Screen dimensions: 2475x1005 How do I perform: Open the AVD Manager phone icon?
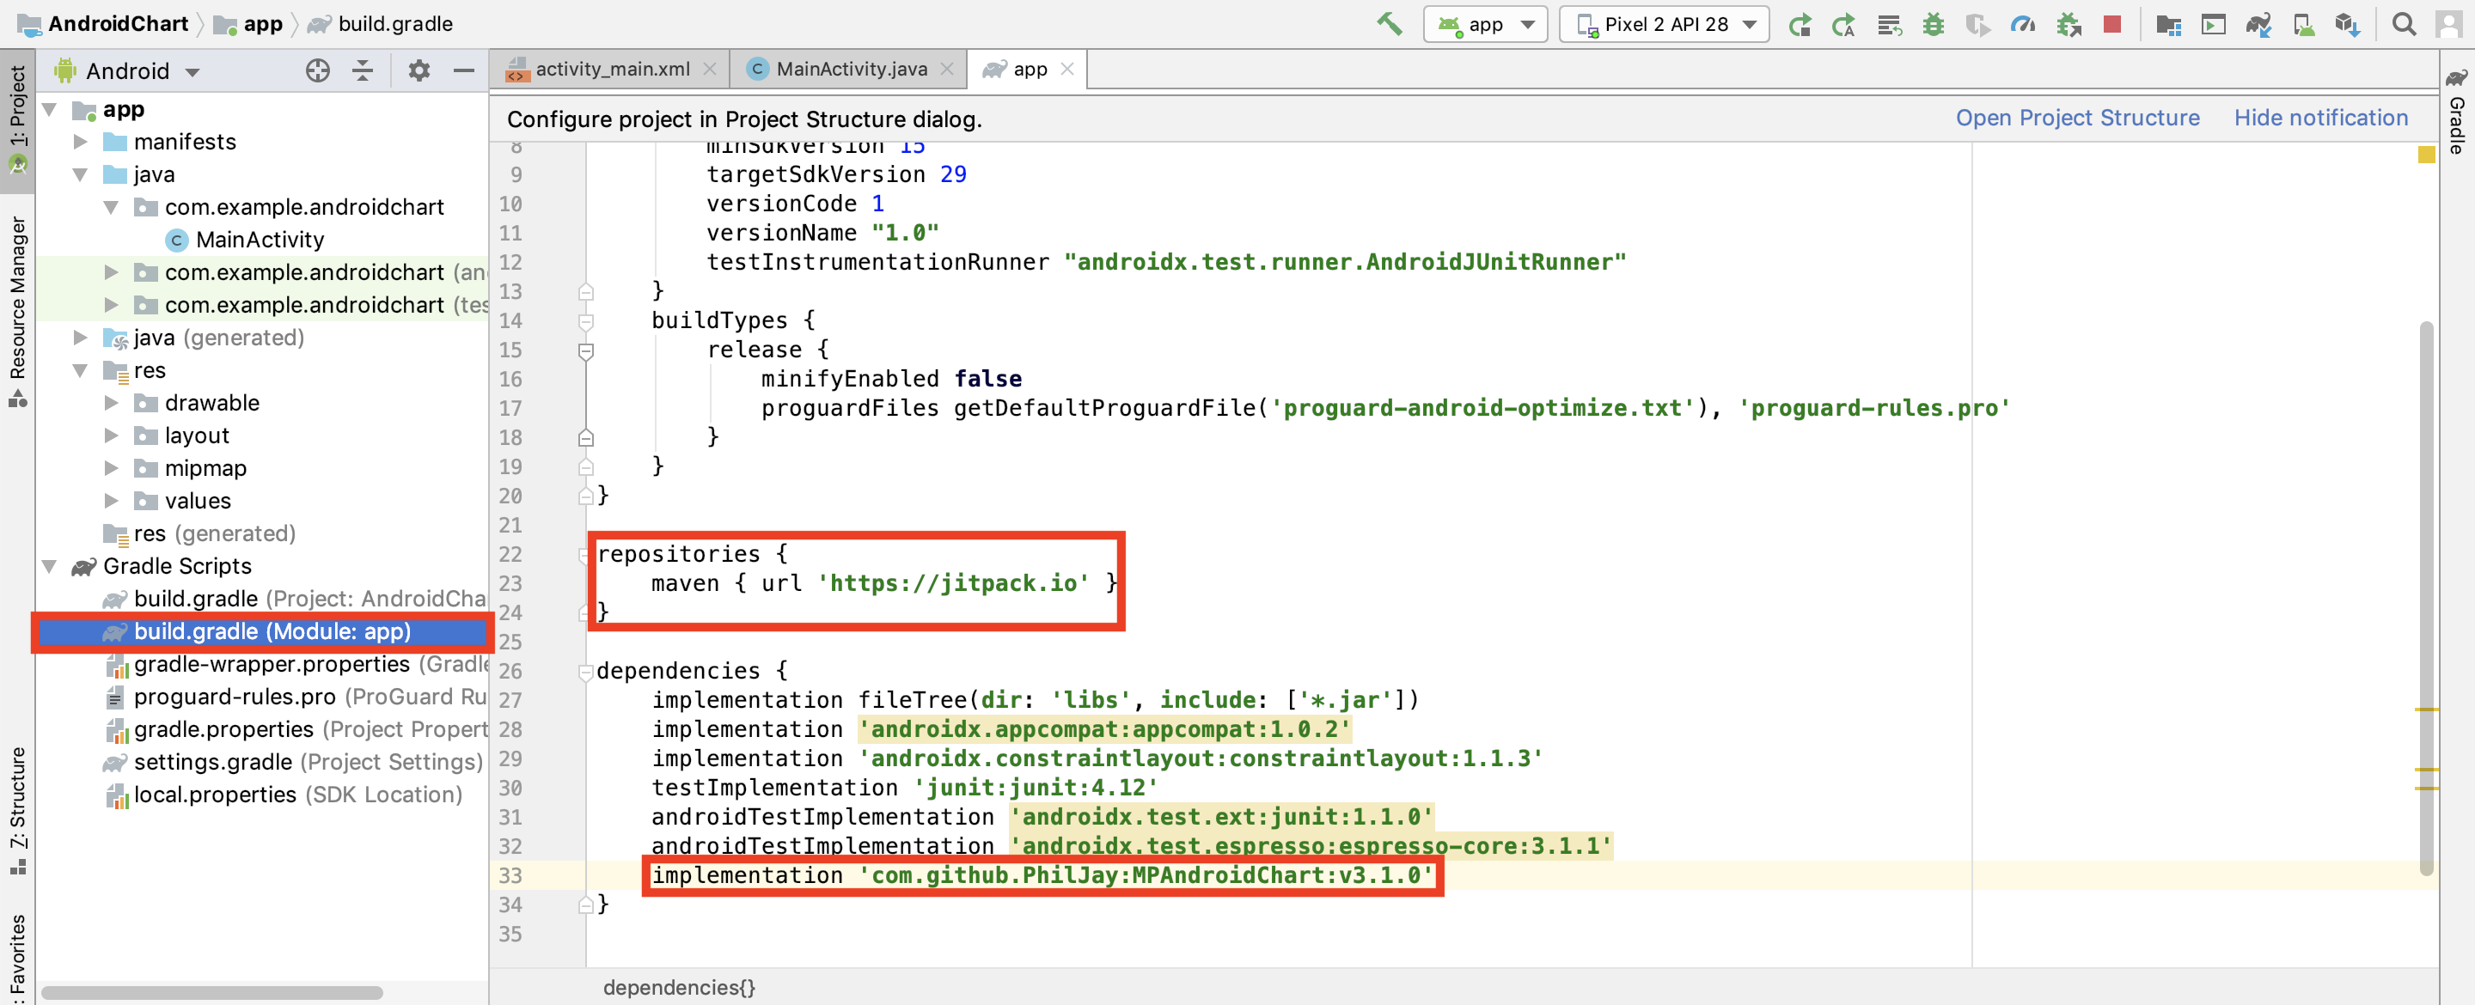pos(2303,24)
